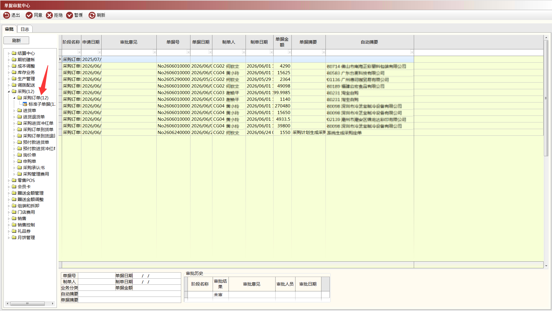Image resolution: width=552 pixels, height=311 pixels.
Task: Open the 成本调整 folder icon
Action: click(x=14, y=66)
